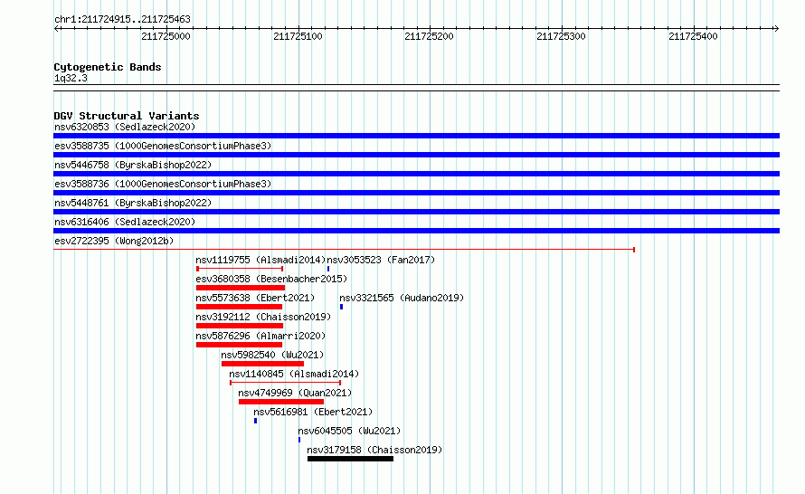Screen dimensions: 805x494
Task: Click the red bar under nsv3192112
Action: (x=240, y=326)
